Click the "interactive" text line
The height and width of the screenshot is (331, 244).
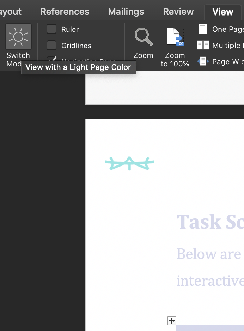coord(210,281)
